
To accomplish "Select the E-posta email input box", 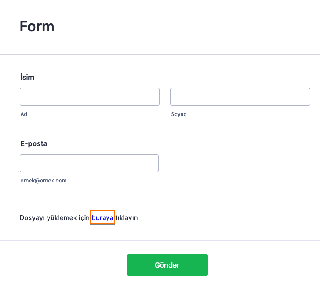I will tap(89, 163).
